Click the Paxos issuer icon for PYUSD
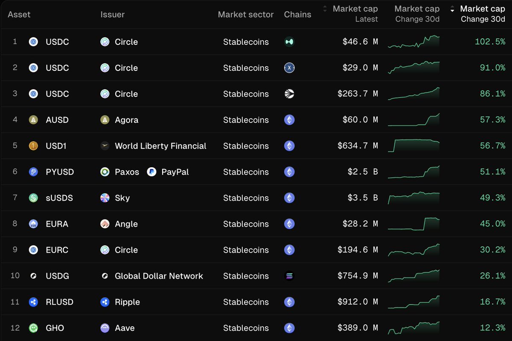The image size is (512, 341). pos(105,172)
